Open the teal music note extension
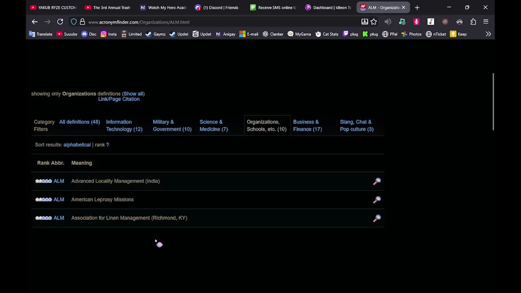 402,22
